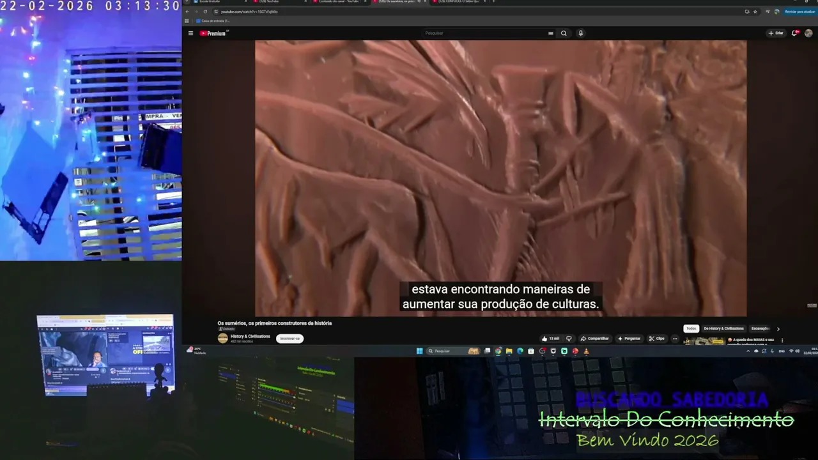This screenshot has height=460, width=818.
Task: Open a new browser tab
Action: 493,2
